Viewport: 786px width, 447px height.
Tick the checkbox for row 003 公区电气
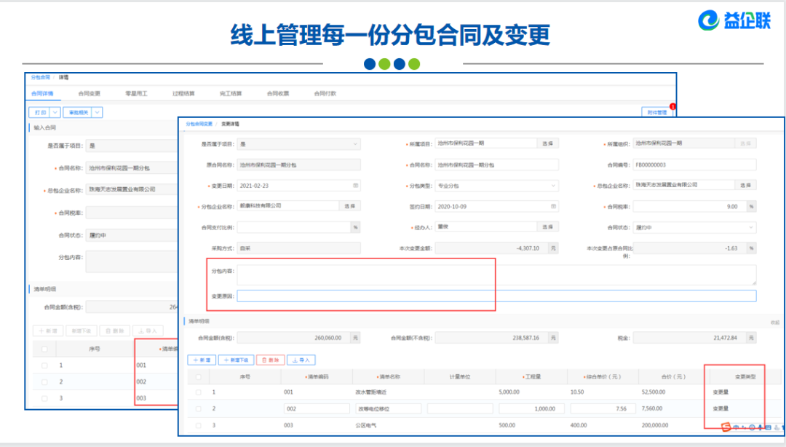click(x=199, y=425)
